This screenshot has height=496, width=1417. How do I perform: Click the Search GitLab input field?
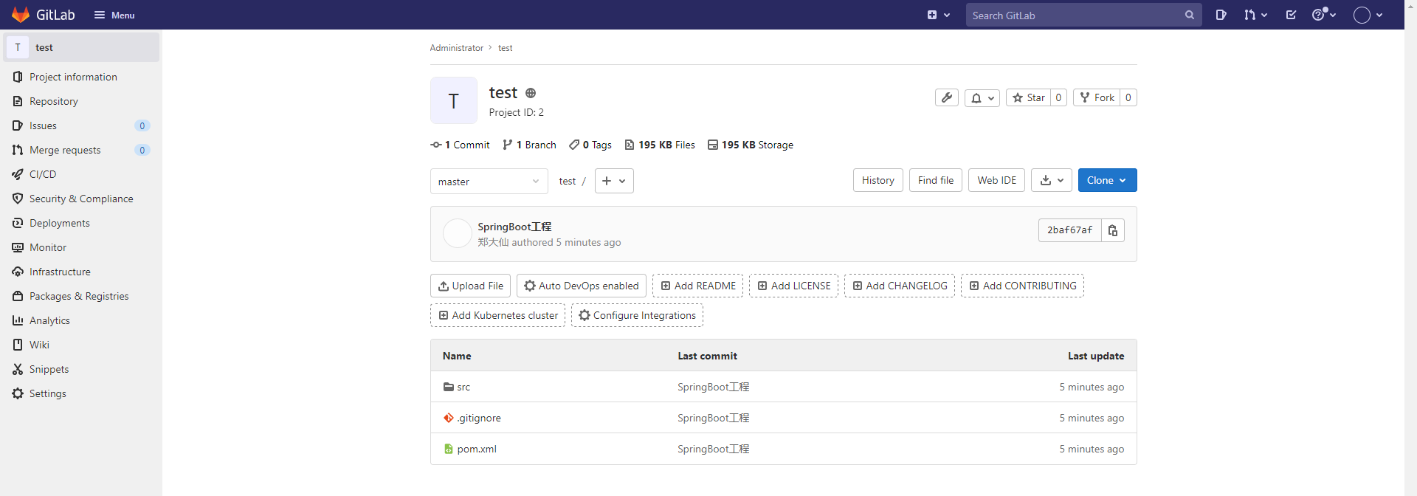[x=1074, y=15]
